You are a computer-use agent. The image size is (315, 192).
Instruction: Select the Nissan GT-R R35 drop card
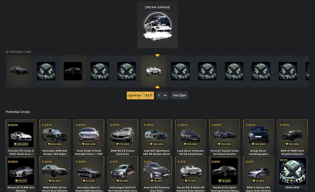(21, 174)
